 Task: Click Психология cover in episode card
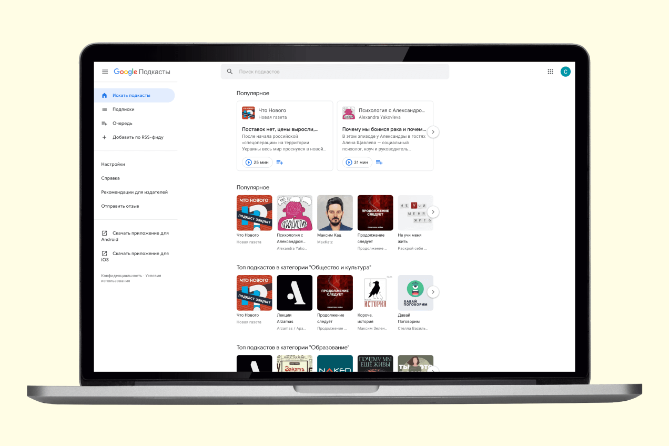click(x=349, y=113)
